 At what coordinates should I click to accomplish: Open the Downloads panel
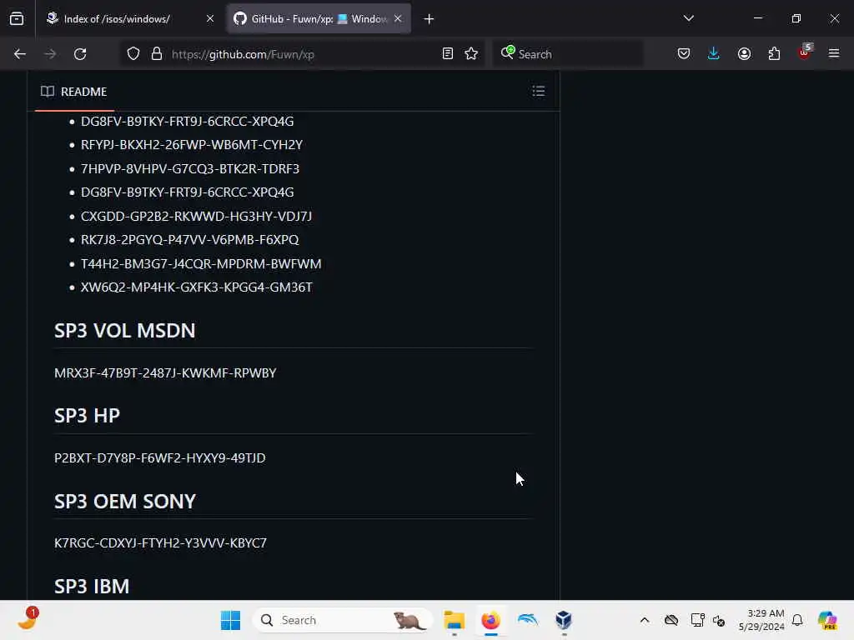coord(714,54)
